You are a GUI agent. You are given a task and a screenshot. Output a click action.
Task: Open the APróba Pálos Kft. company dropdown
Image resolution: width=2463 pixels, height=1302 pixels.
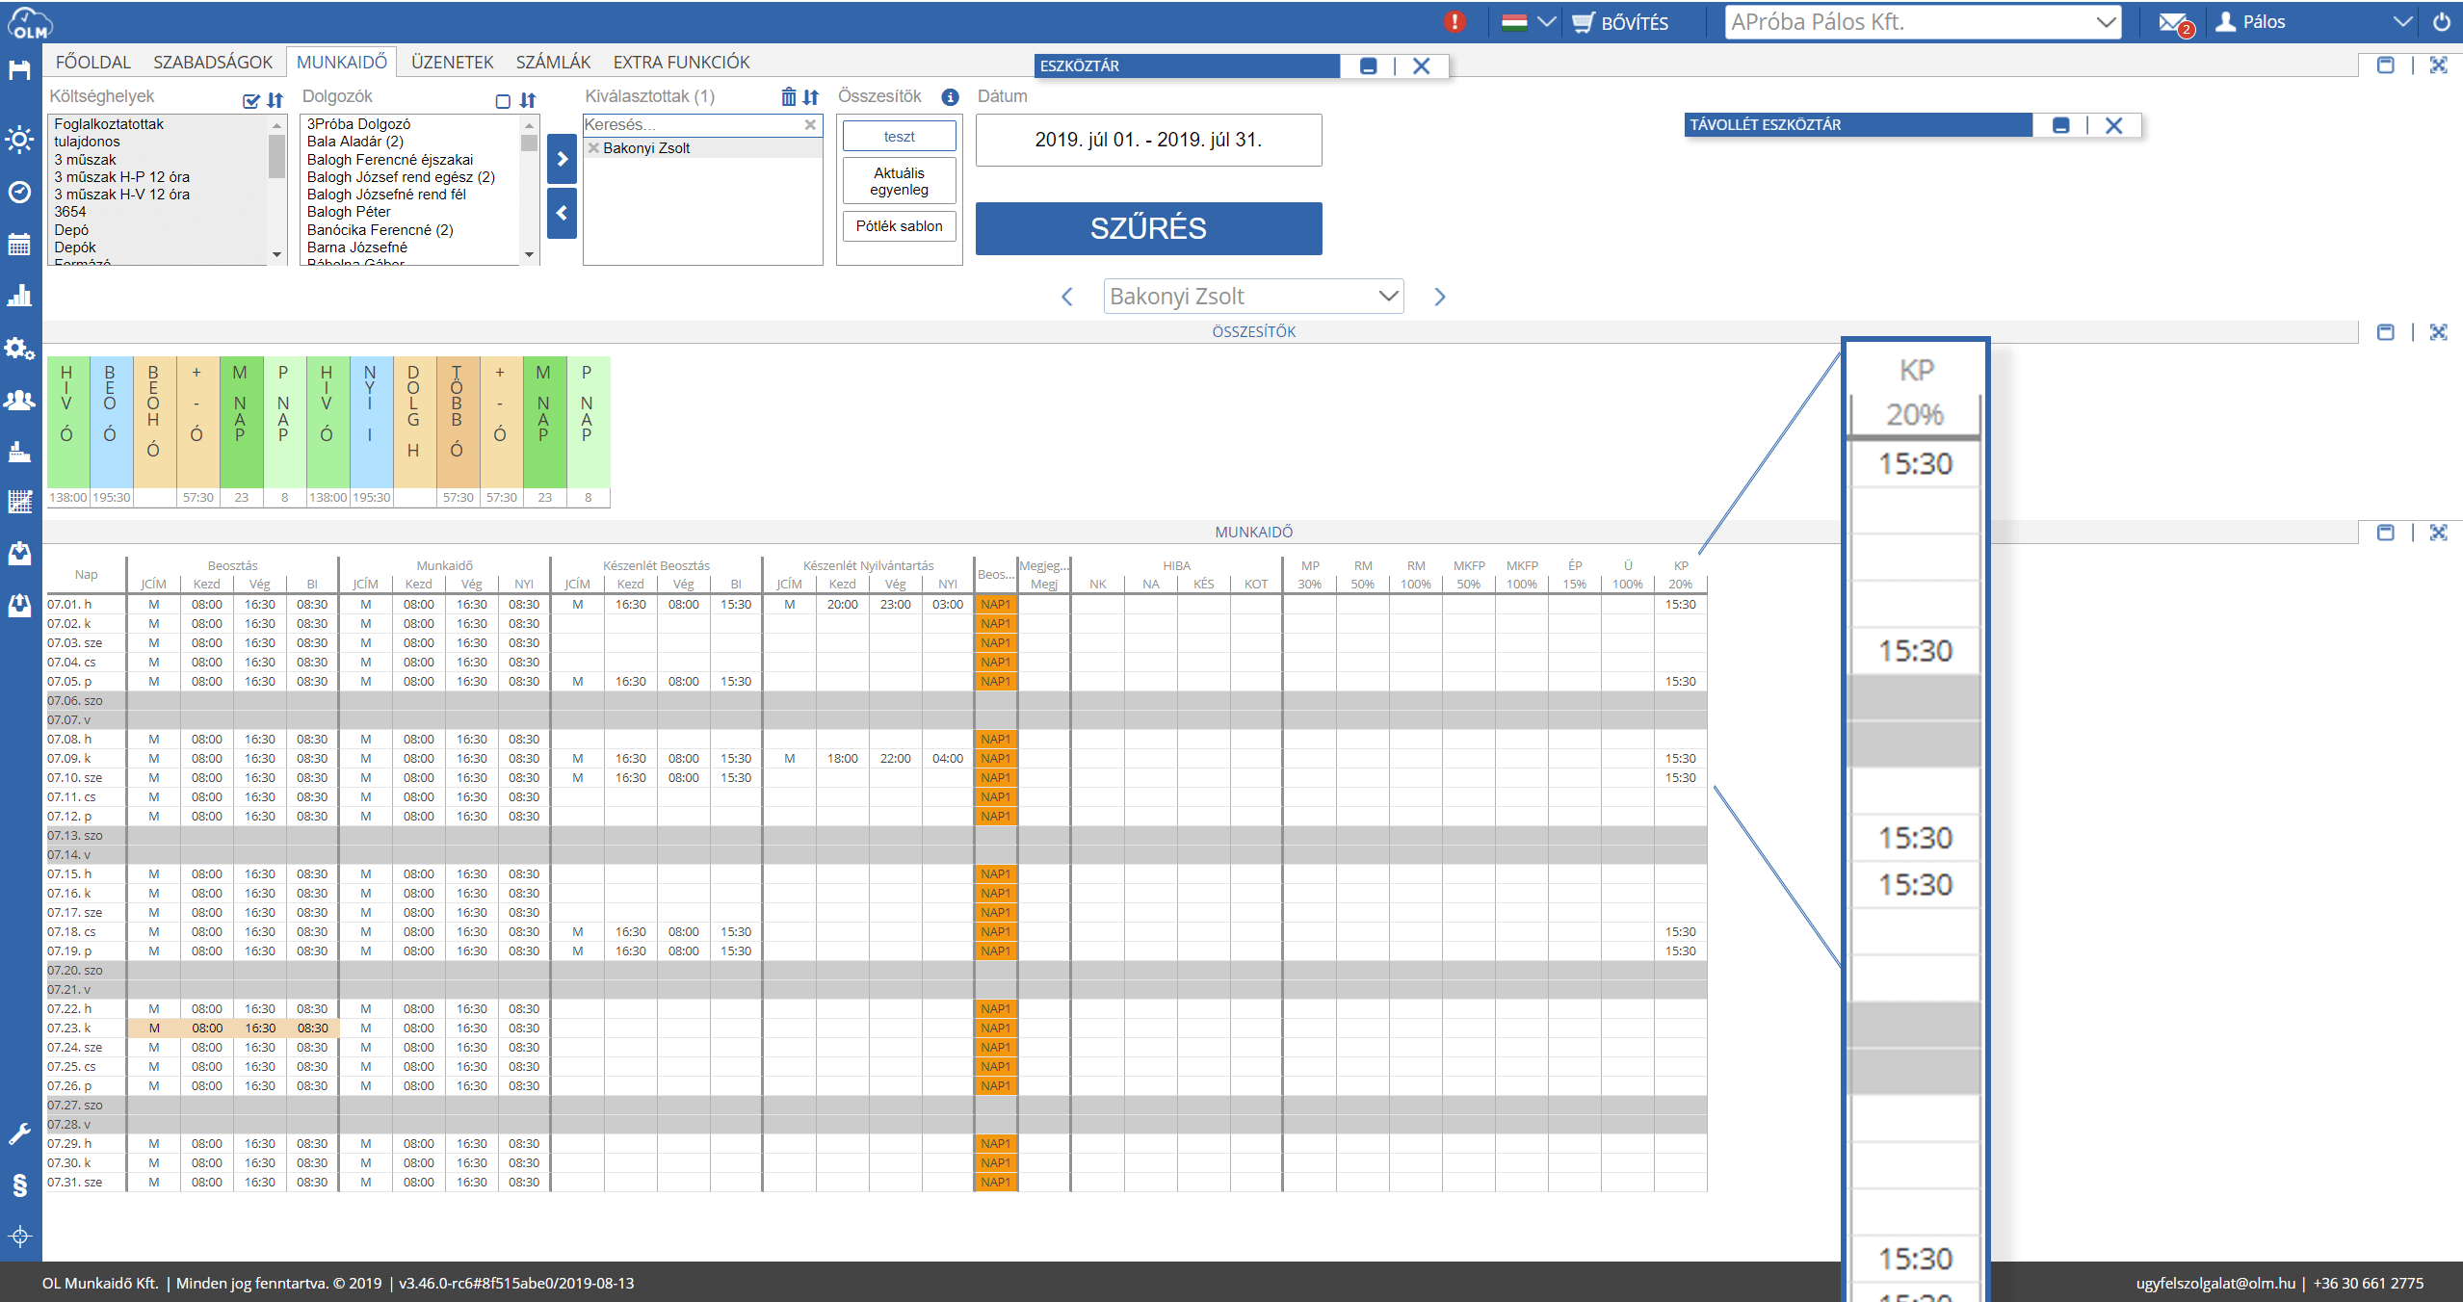pos(1923,22)
